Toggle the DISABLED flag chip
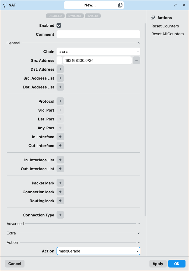Screen dimensions: 189x271 [x=55, y=16]
